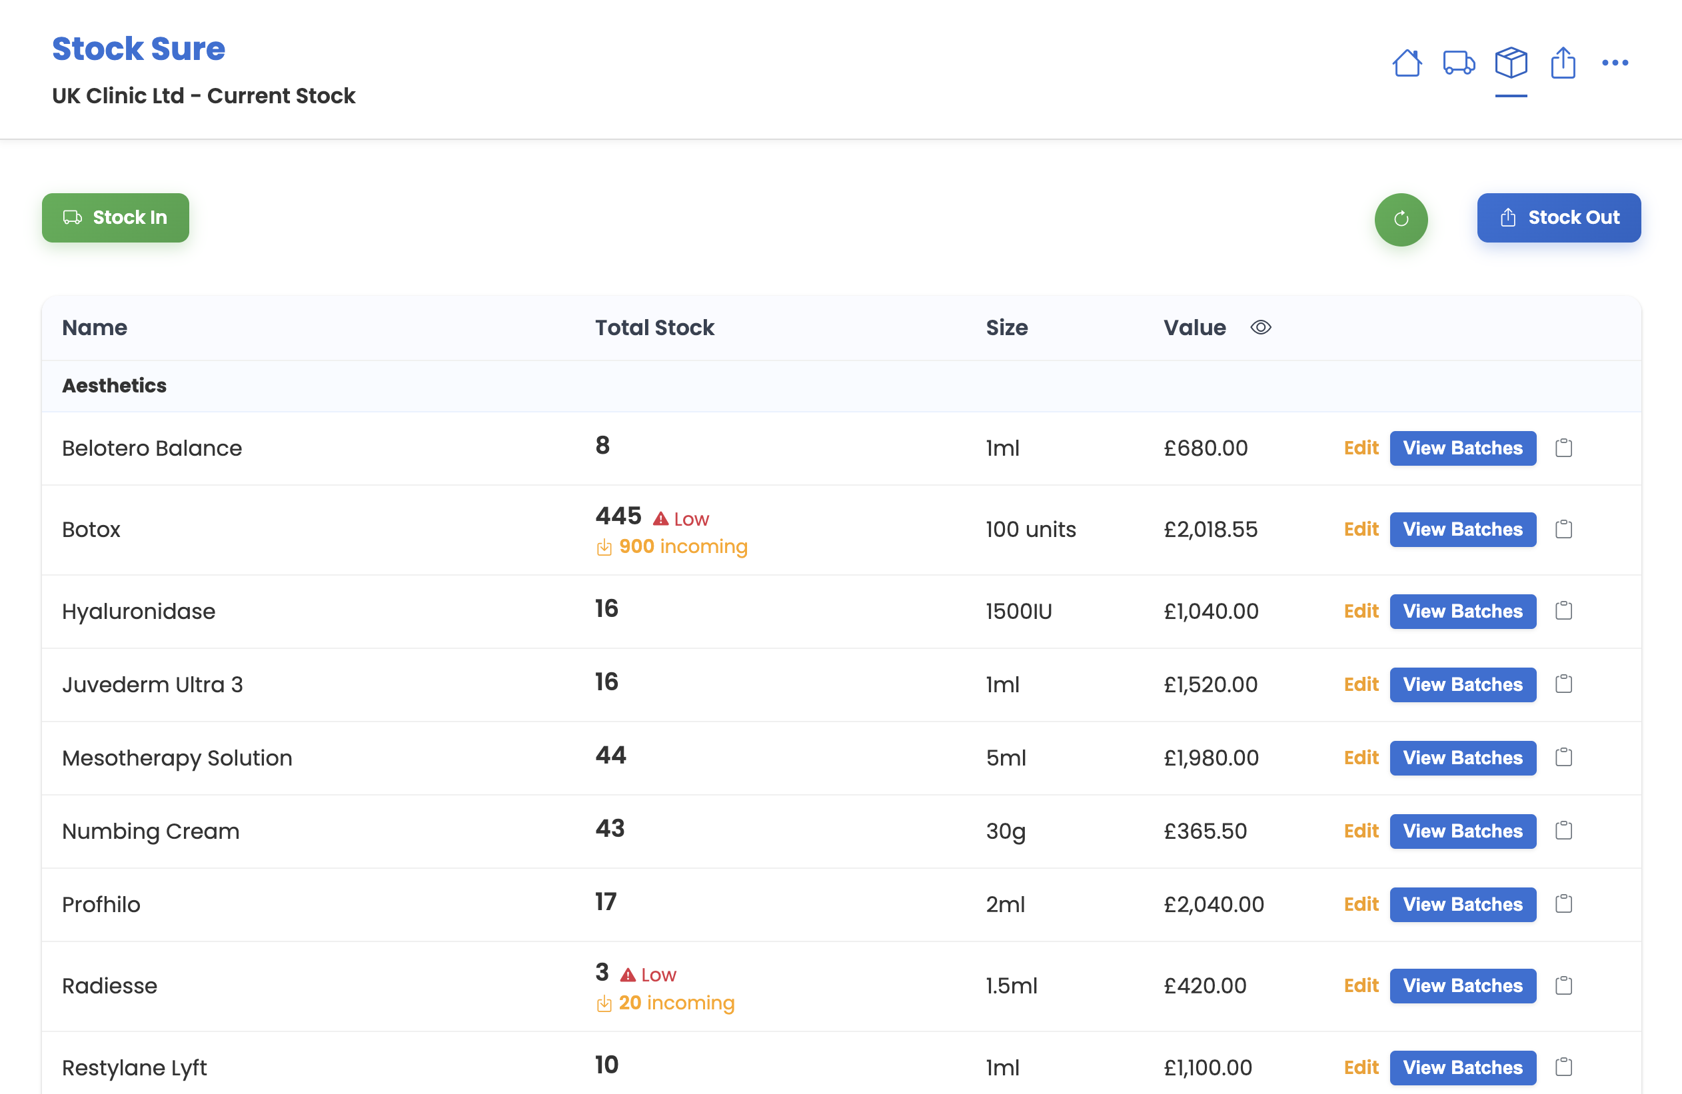Click the Name column header
Image resolution: width=1682 pixels, height=1094 pixels.
click(95, 328)
